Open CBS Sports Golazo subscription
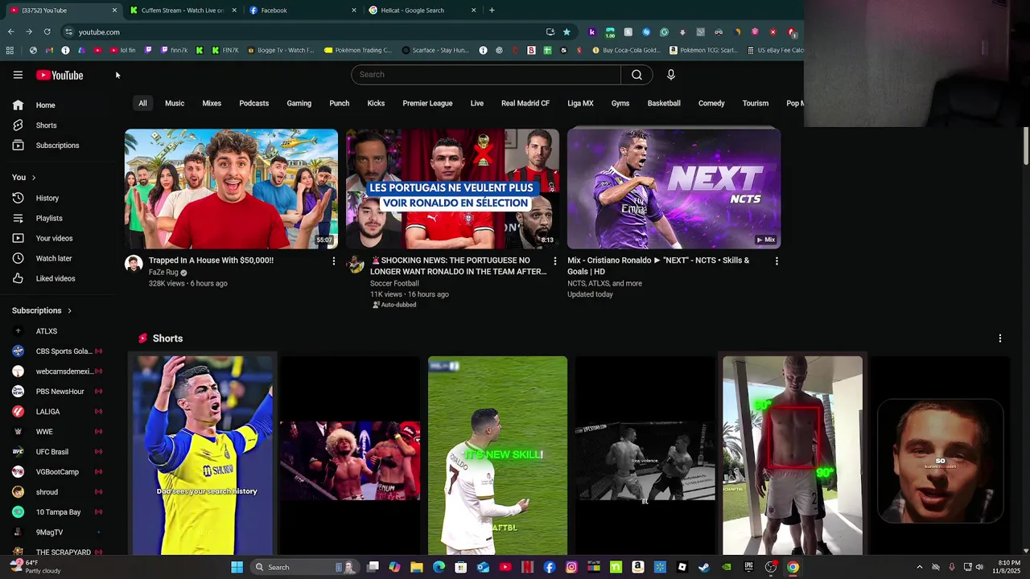The width and height of the screenshot is (1030, 579). point(59,351)
